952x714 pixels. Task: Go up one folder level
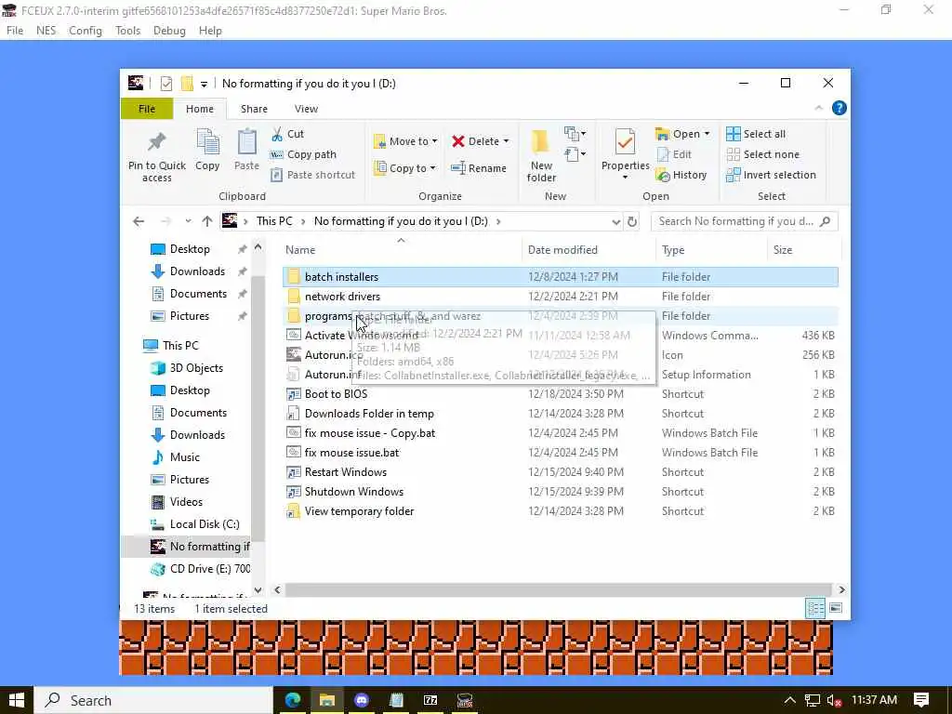coord(207,221)
